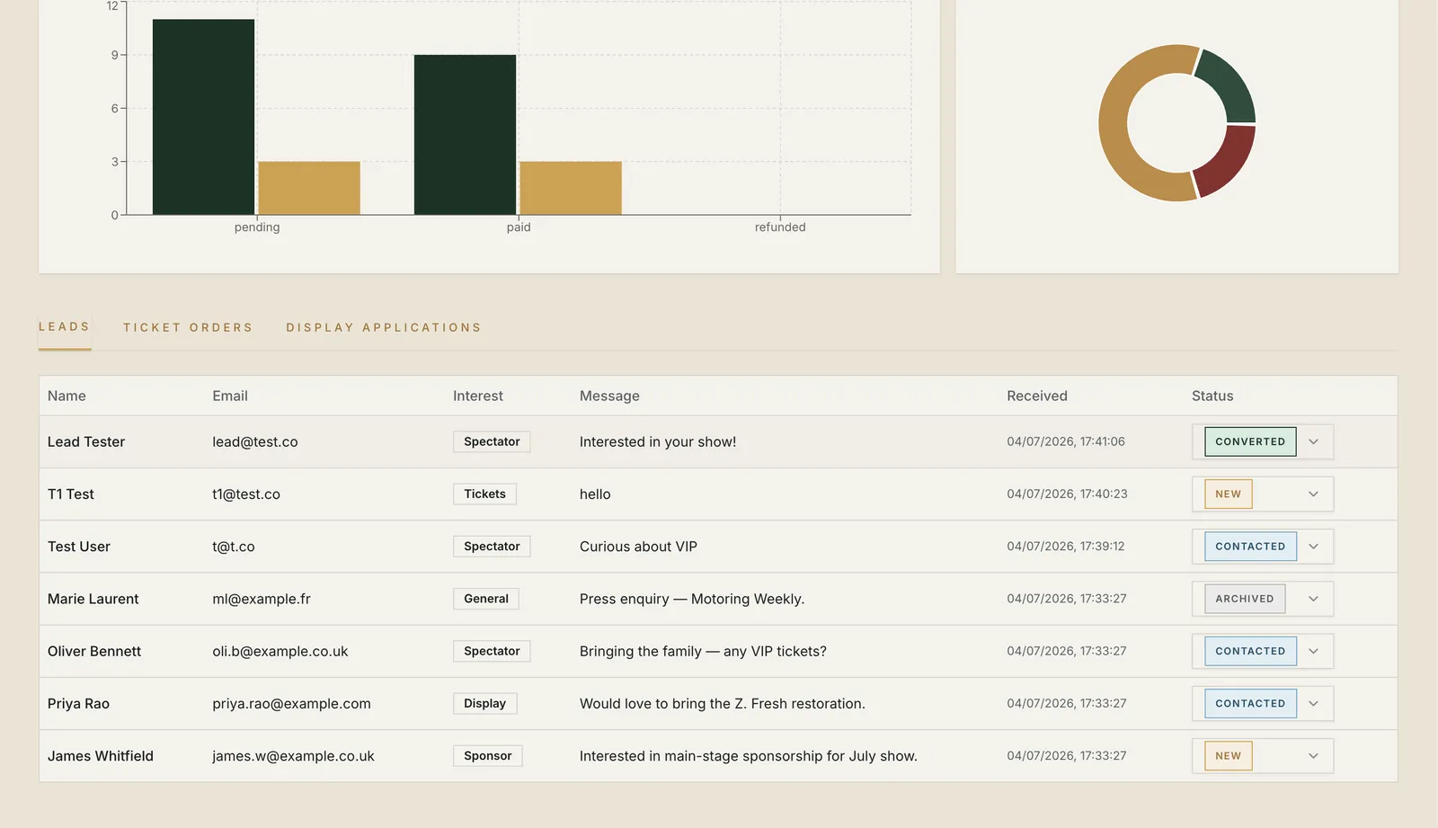Click the gold bar under pending
This screenshot has height=828, width=1438.
click(x=309, y=188)
